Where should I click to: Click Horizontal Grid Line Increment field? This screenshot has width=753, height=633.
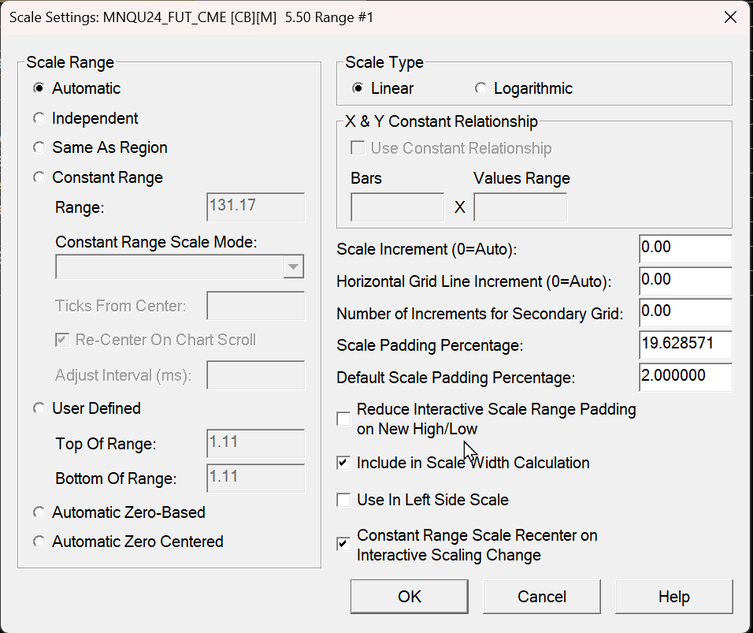[x=685, y=280]
